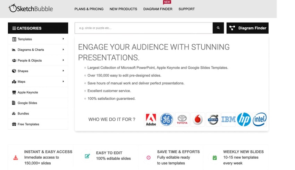
Task: Click the Categories hamburger icon
Action: [14, 28]
